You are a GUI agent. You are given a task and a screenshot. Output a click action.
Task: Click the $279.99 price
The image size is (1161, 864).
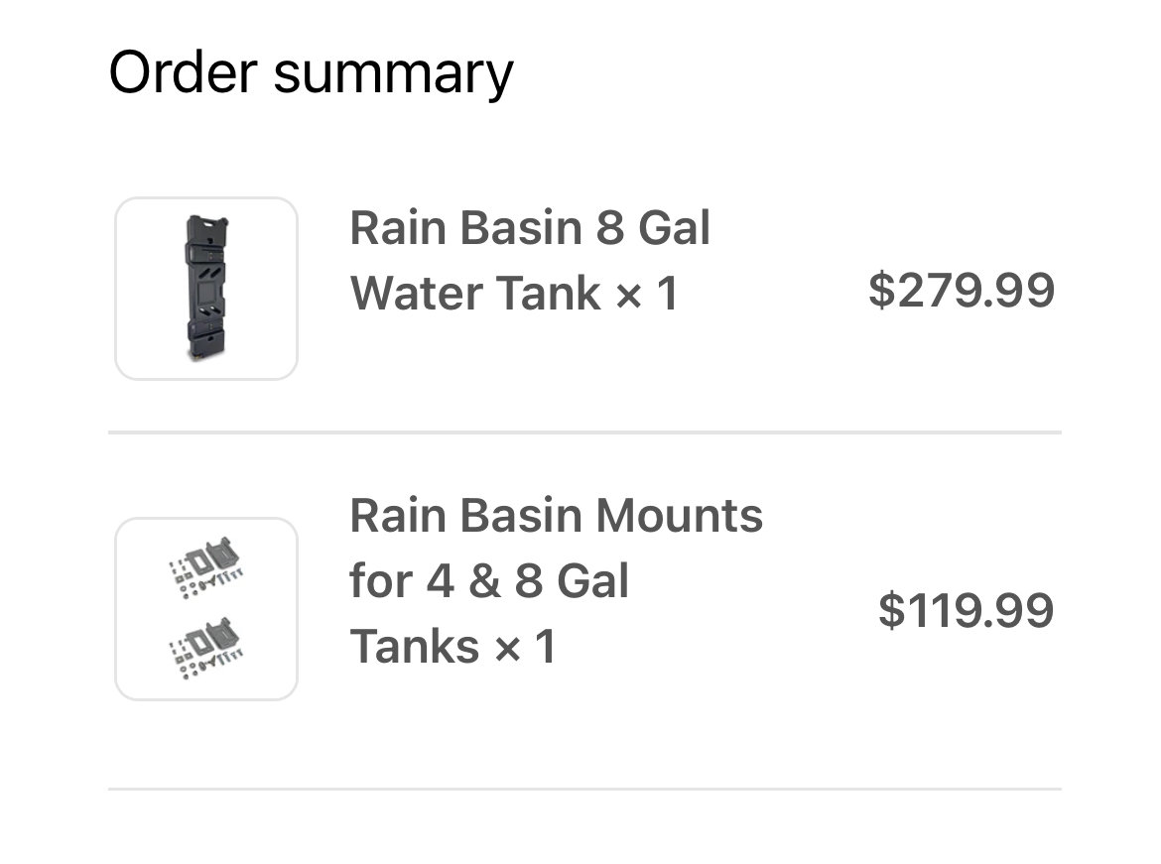click(x=962, y=290)
